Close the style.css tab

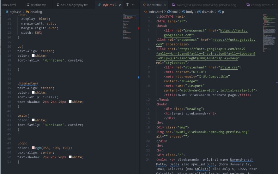tap(120, 5)
